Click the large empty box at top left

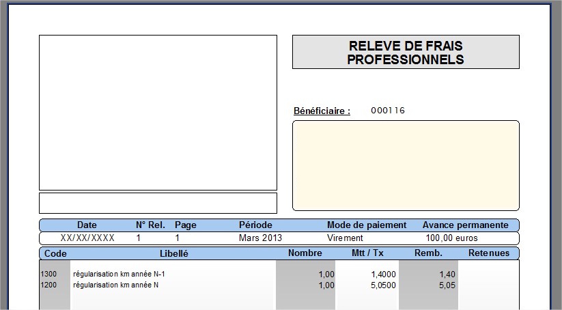click(x=158, y=113)
